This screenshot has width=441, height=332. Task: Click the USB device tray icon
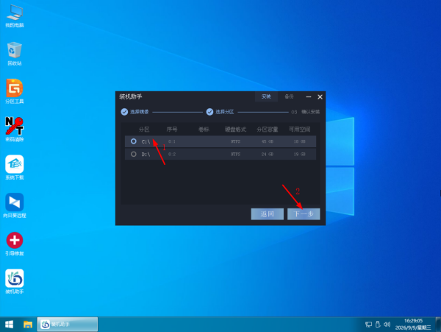(378, 325)
